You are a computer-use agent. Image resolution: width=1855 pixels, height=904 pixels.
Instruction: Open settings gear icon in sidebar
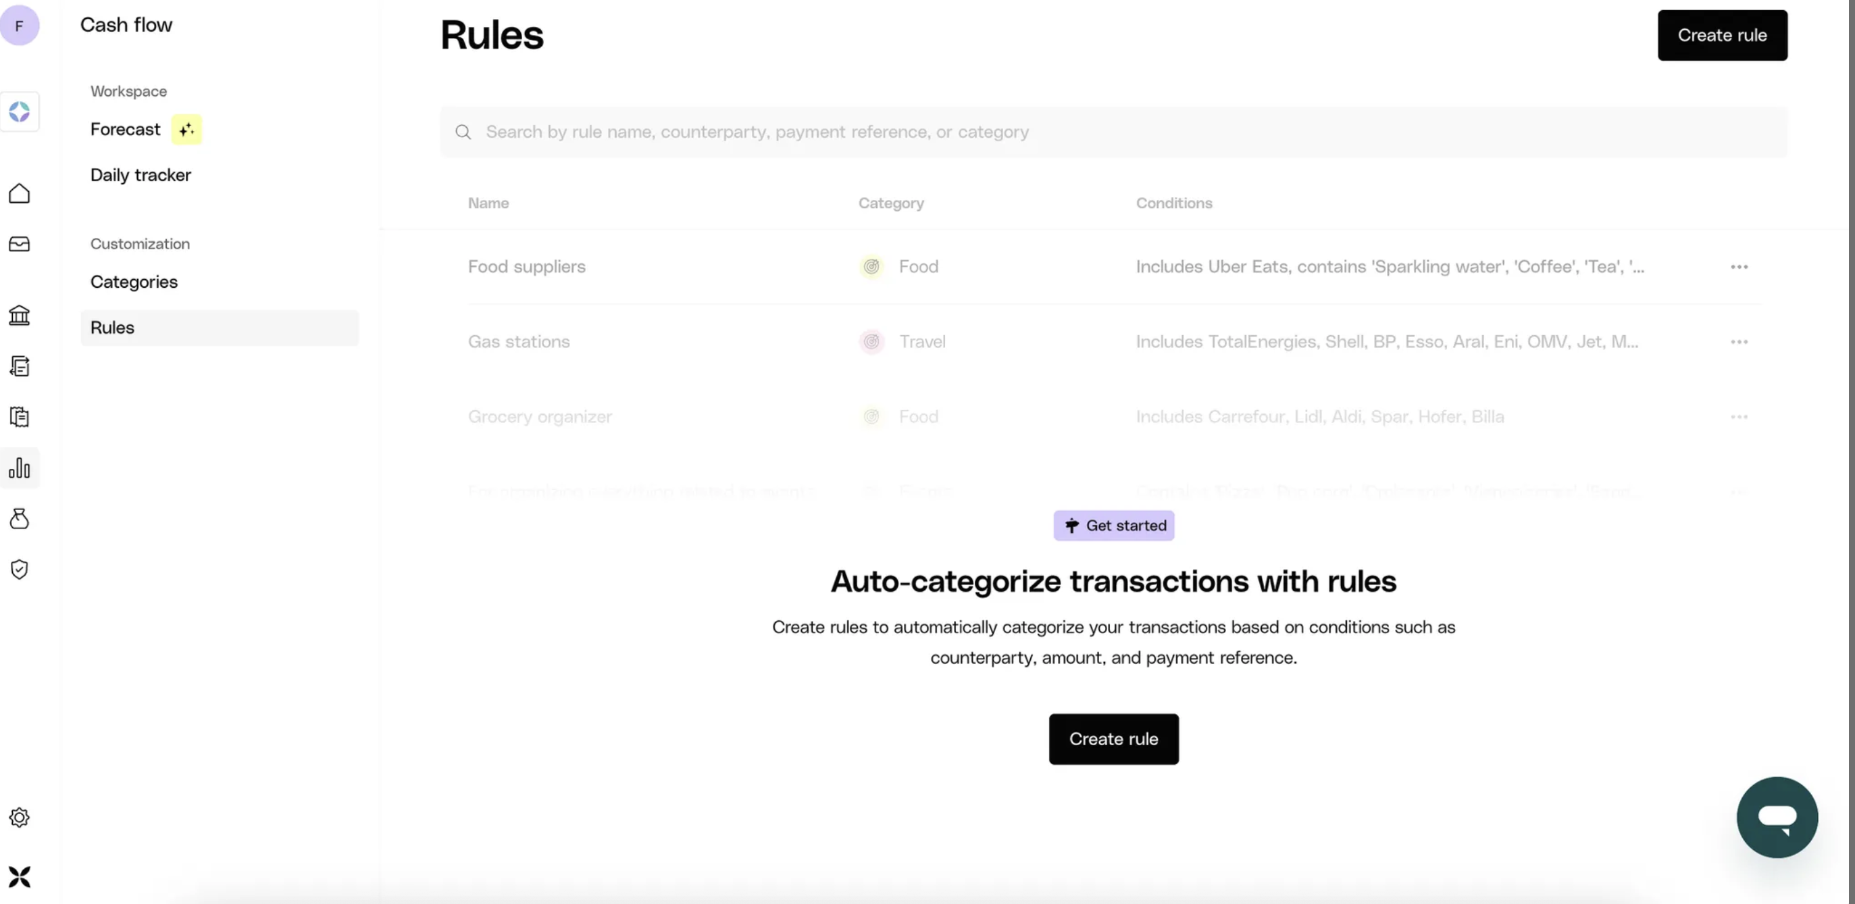coord(20,817)
